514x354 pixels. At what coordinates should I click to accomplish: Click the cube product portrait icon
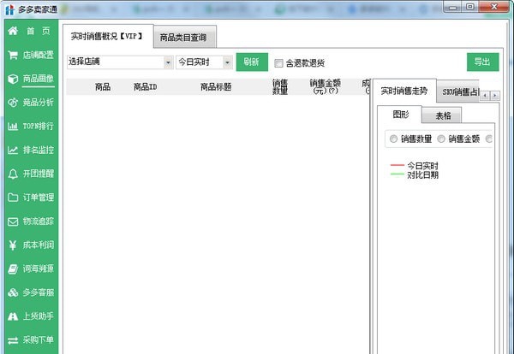click(x=13, y=79)
